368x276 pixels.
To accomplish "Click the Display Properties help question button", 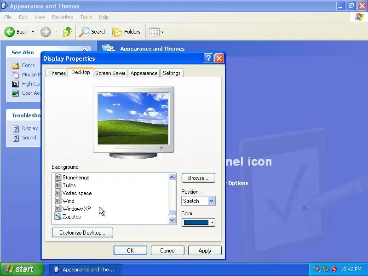I will (208, 58).
